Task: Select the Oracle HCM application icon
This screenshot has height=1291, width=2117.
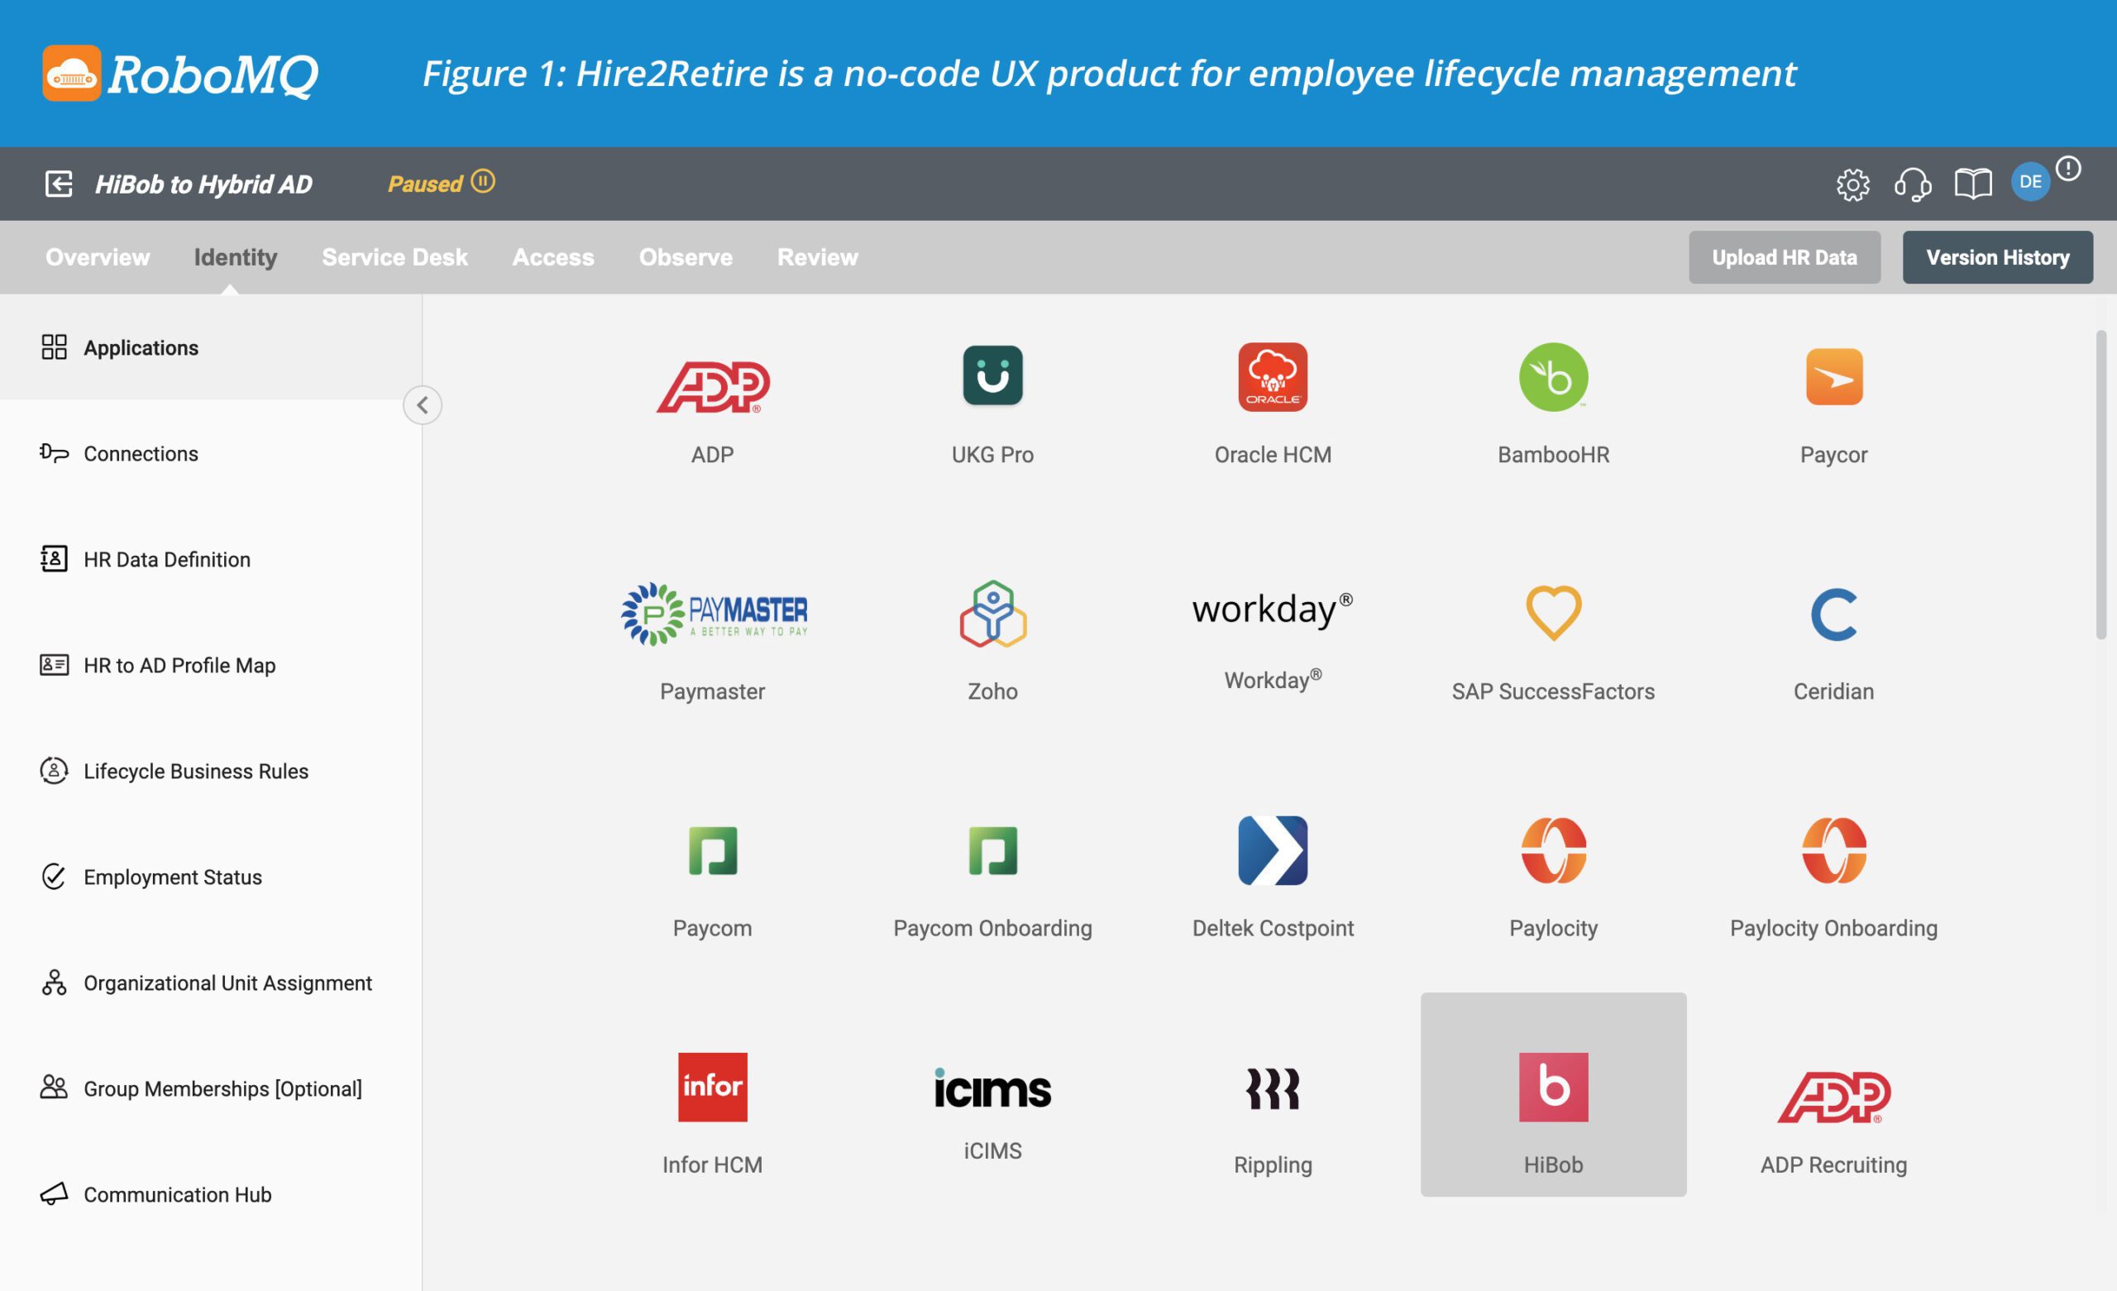Action: (1272, 377)
